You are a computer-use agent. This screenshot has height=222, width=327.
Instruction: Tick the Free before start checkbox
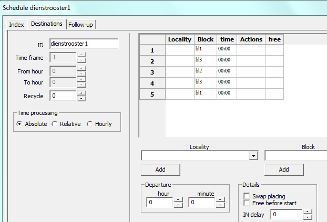tap(247, 203)
